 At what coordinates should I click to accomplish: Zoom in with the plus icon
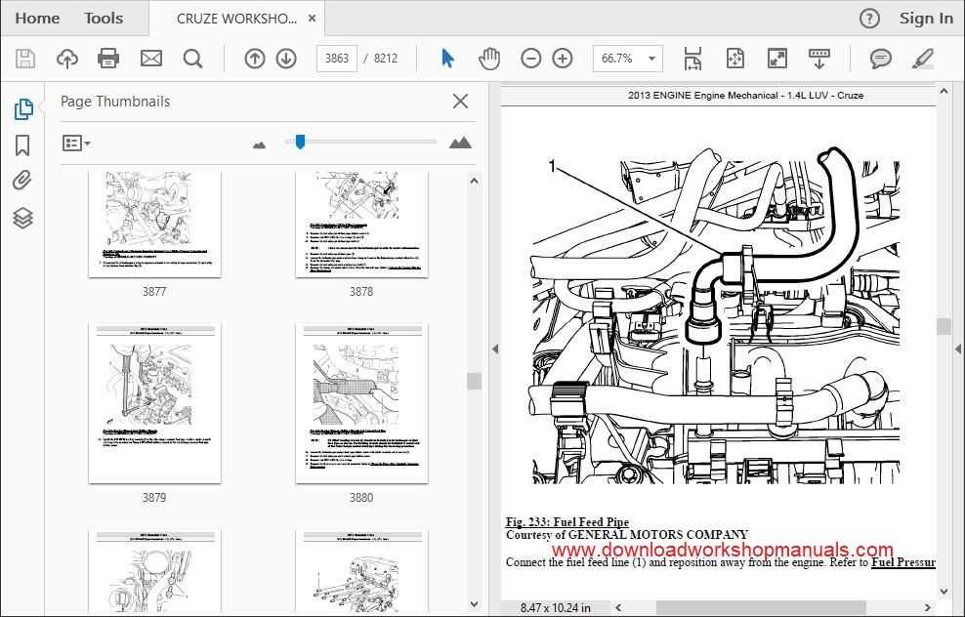(563, 59)
